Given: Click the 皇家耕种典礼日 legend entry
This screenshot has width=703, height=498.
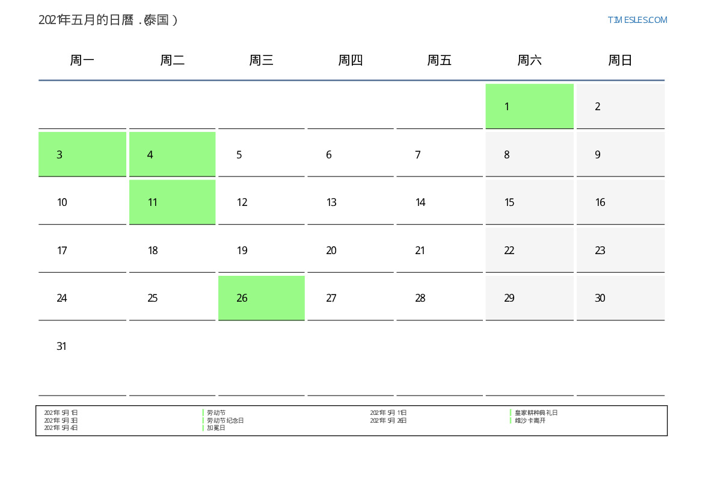Looking at the screenshot, I should click(x=536, y=413).
